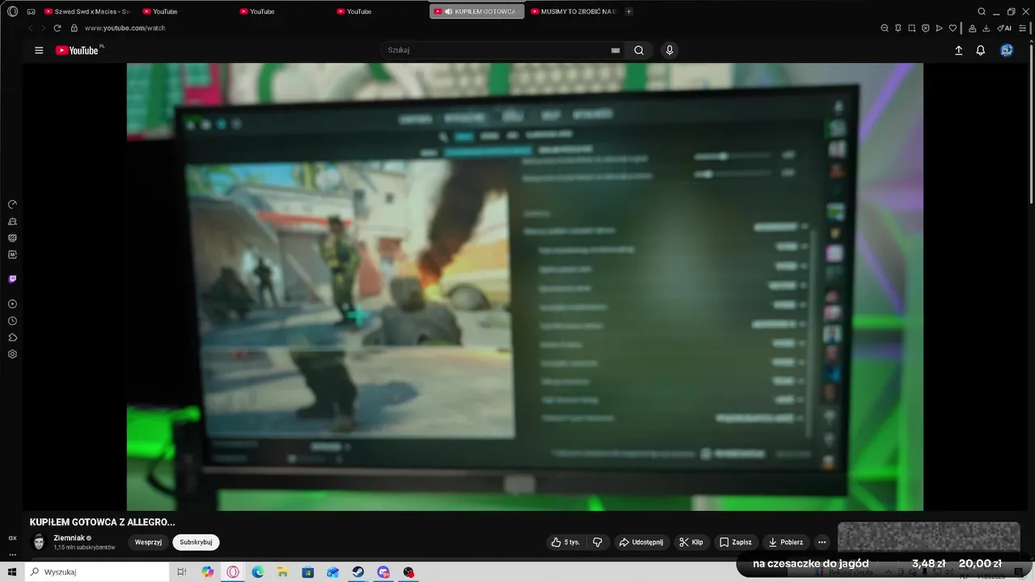Screen dimensions: 1035x582
Task: Open Microsoft Edge from the taskbar
Action: coord(257,572)
